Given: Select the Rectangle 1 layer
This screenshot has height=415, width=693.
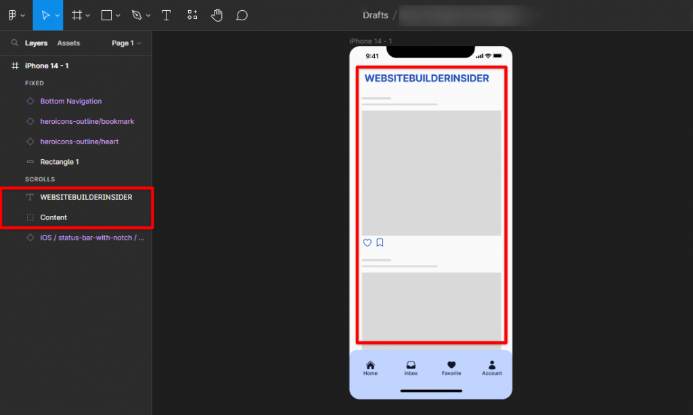Looking at the screenshot, I should [59, 162].
